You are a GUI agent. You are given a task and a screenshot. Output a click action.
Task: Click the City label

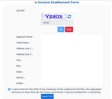coord(19,60)
